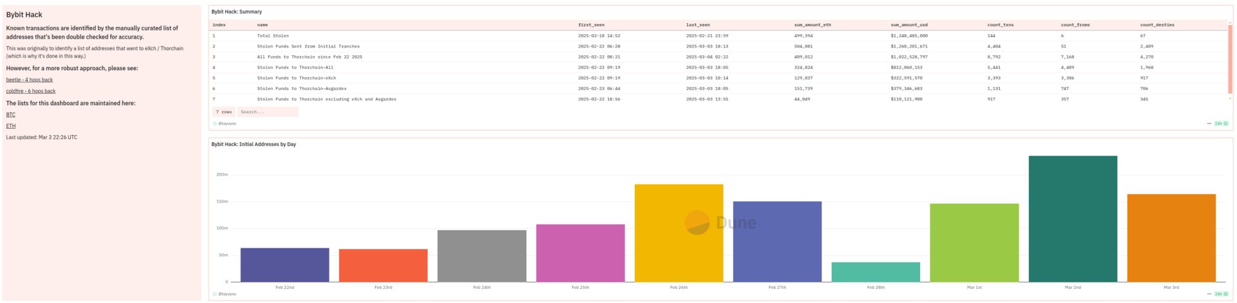Viewport: 1237px width, 303px height.
Task: Select the Feb 22nd bar in chart
Action: (285, 265)
